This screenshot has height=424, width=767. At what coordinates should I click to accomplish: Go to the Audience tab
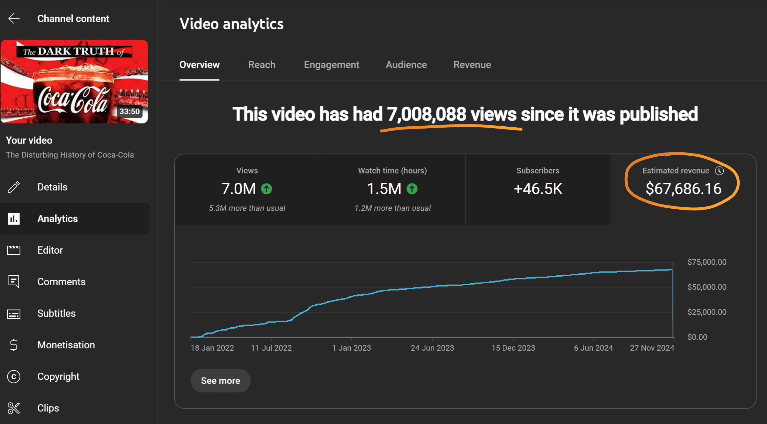(x=406, y=65)
